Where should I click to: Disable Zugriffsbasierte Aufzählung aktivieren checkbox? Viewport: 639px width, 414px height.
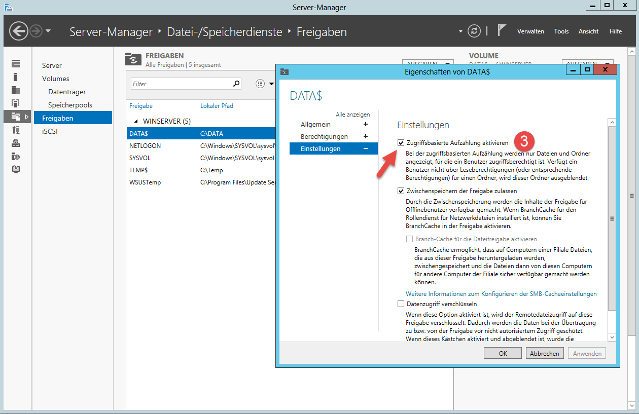401,143
